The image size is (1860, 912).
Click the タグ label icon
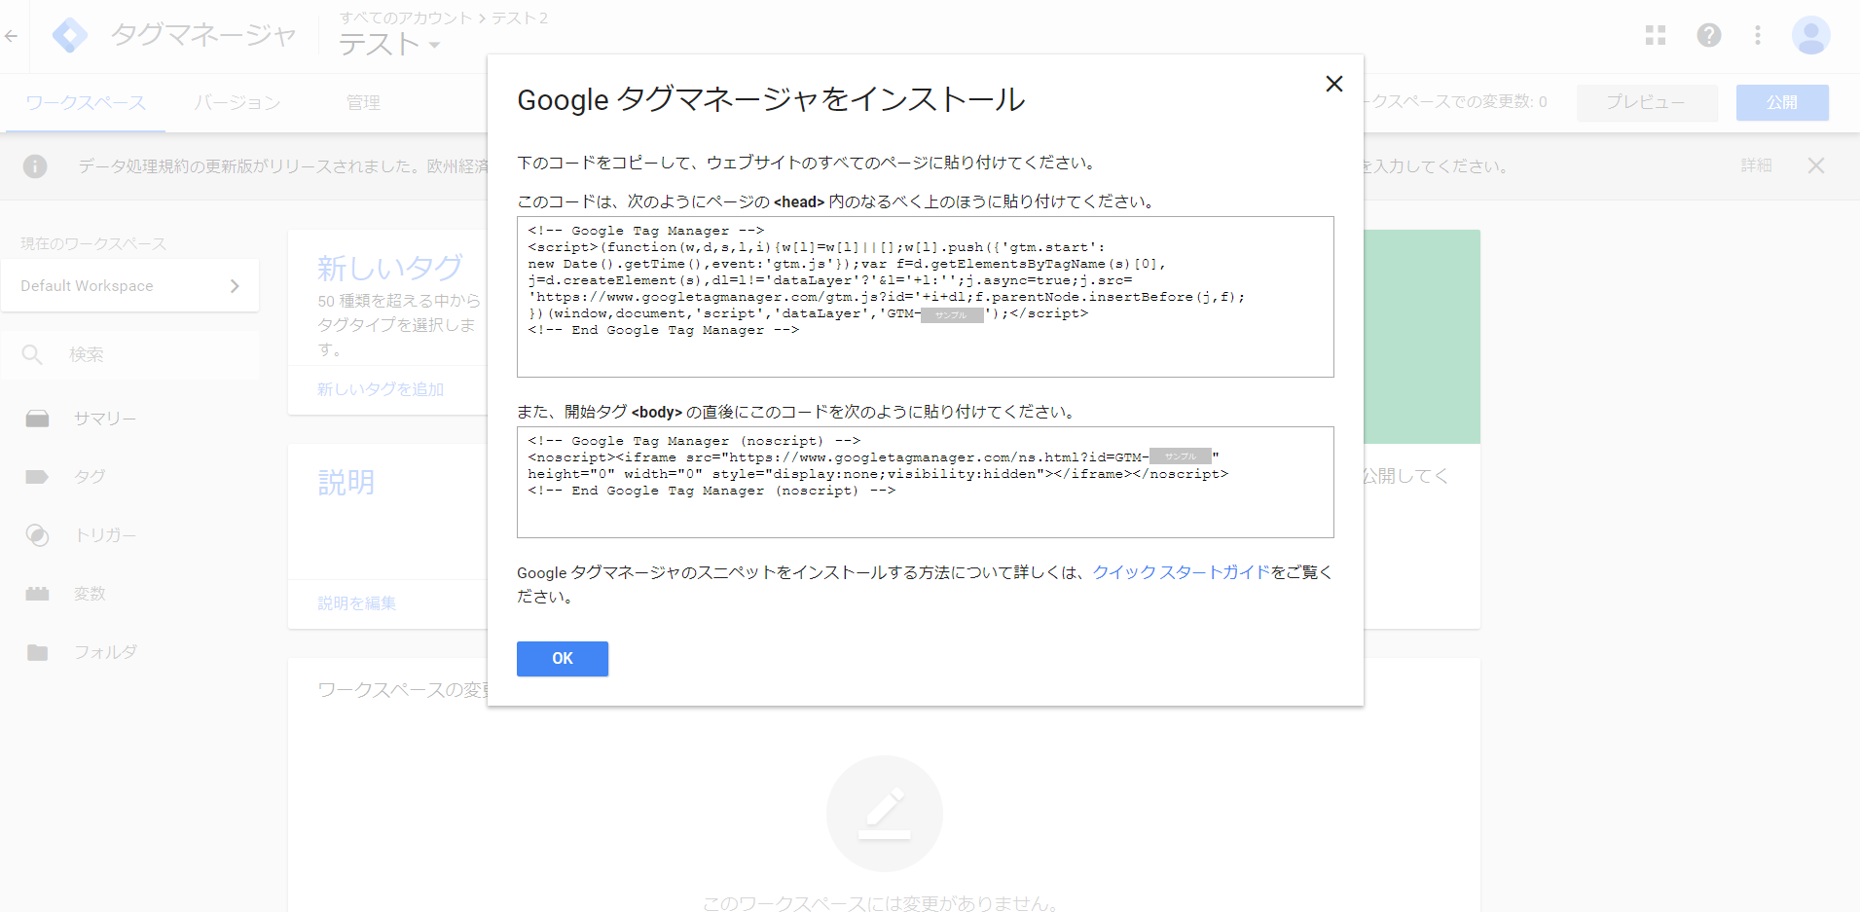tap(37, 477)
